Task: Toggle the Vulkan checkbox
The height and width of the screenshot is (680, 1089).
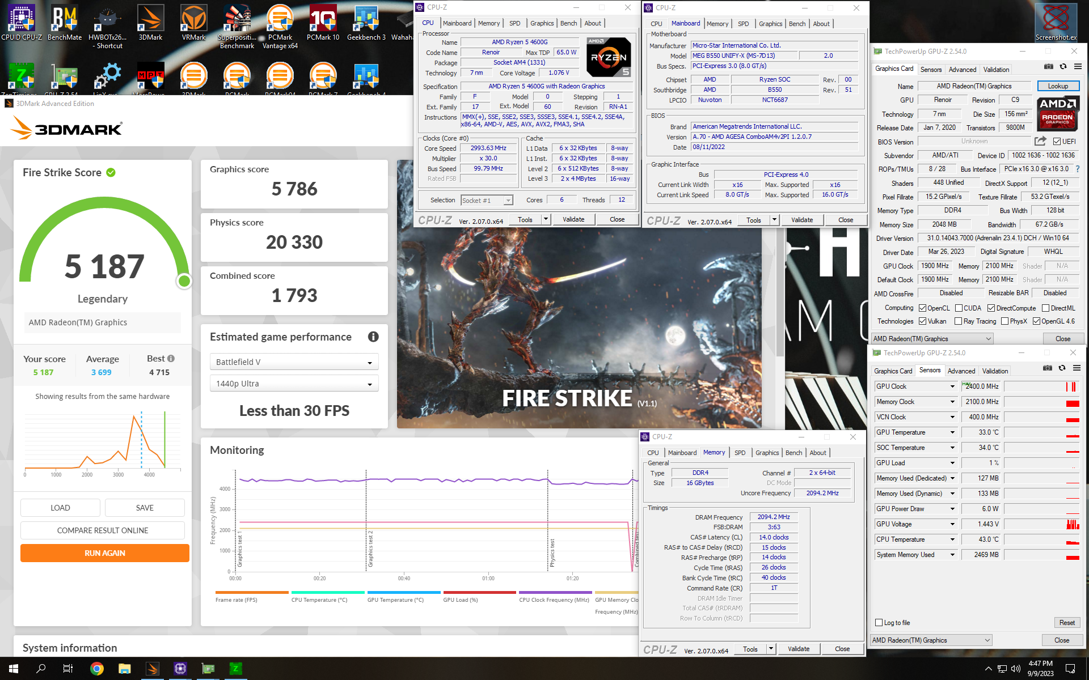Action: pos(923,321)
